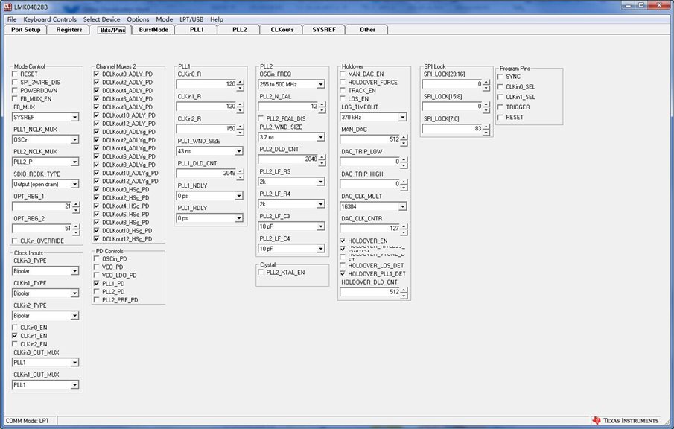Click the CLKin0_R value field
674x429 pixels.
[x=206, y=84]
